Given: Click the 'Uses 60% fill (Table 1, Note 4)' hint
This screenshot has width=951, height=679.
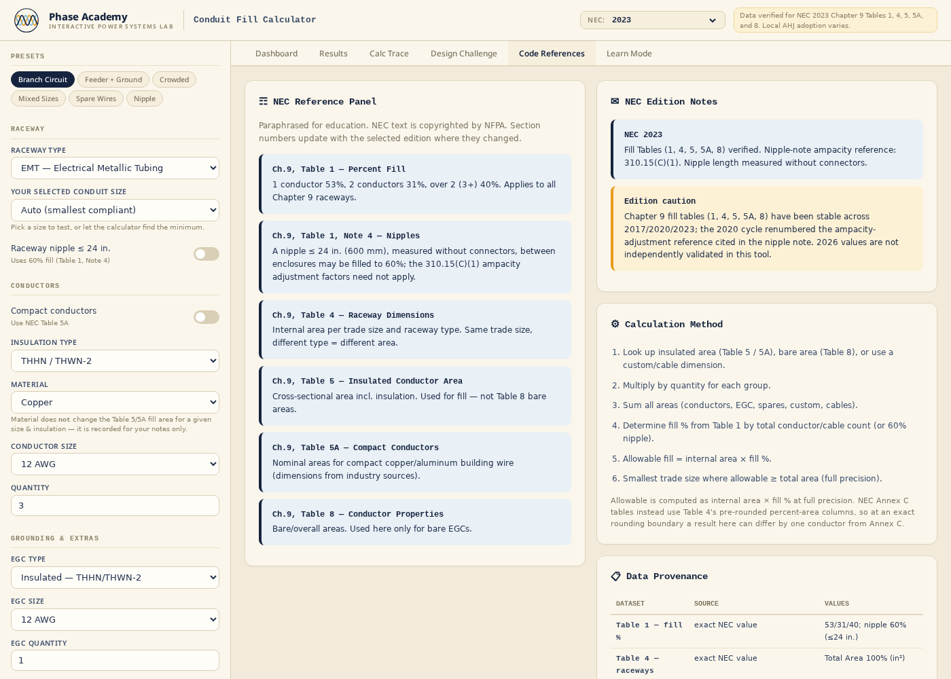Looking at the screenshot, I should [x=60, y=261].
